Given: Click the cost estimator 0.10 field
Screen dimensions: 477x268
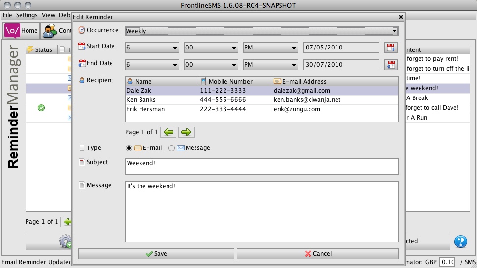Looking at the screenshot, I should tap(447, 262).
